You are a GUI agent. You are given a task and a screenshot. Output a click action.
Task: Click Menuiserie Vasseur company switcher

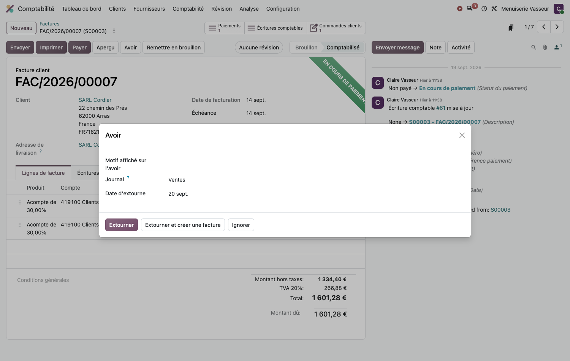click(525, 9)
